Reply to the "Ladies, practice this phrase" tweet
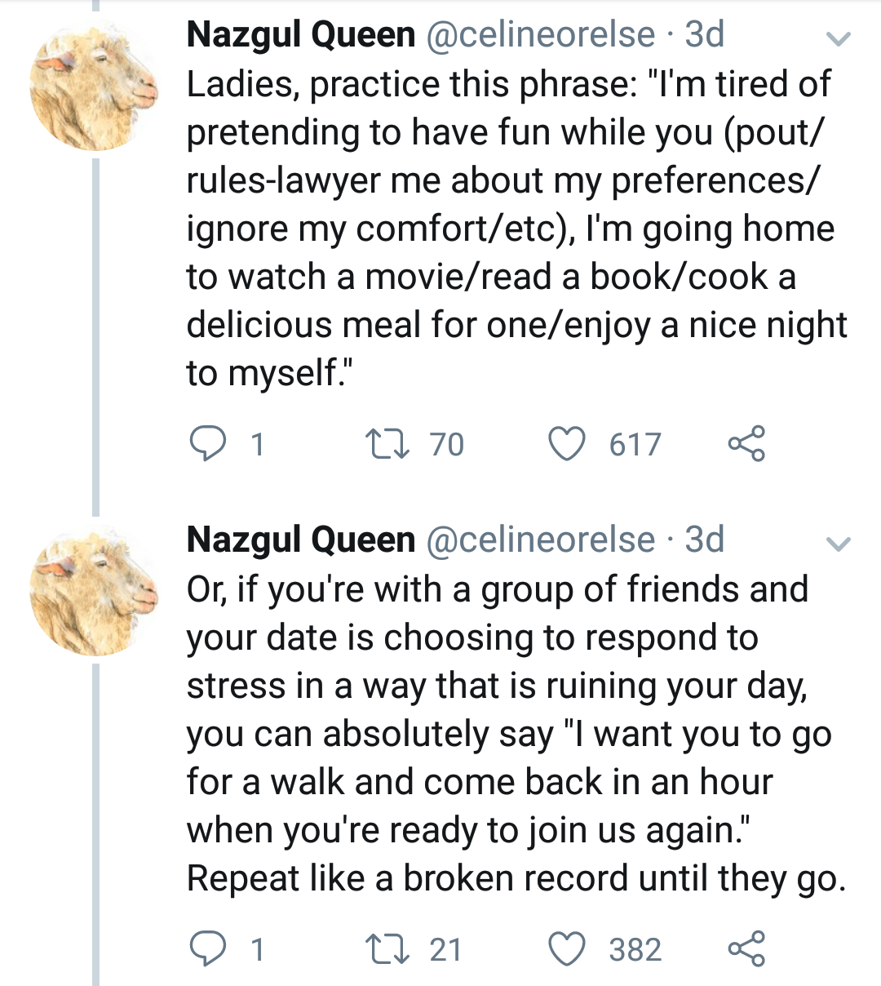 (207, 444)
